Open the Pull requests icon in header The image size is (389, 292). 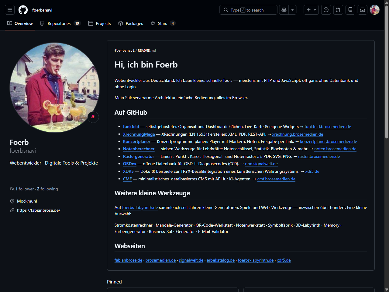tap(338, 10)
